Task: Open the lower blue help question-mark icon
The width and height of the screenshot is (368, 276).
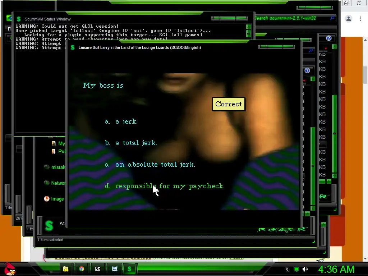Action: pyautogui.click(x=307, y=70)
